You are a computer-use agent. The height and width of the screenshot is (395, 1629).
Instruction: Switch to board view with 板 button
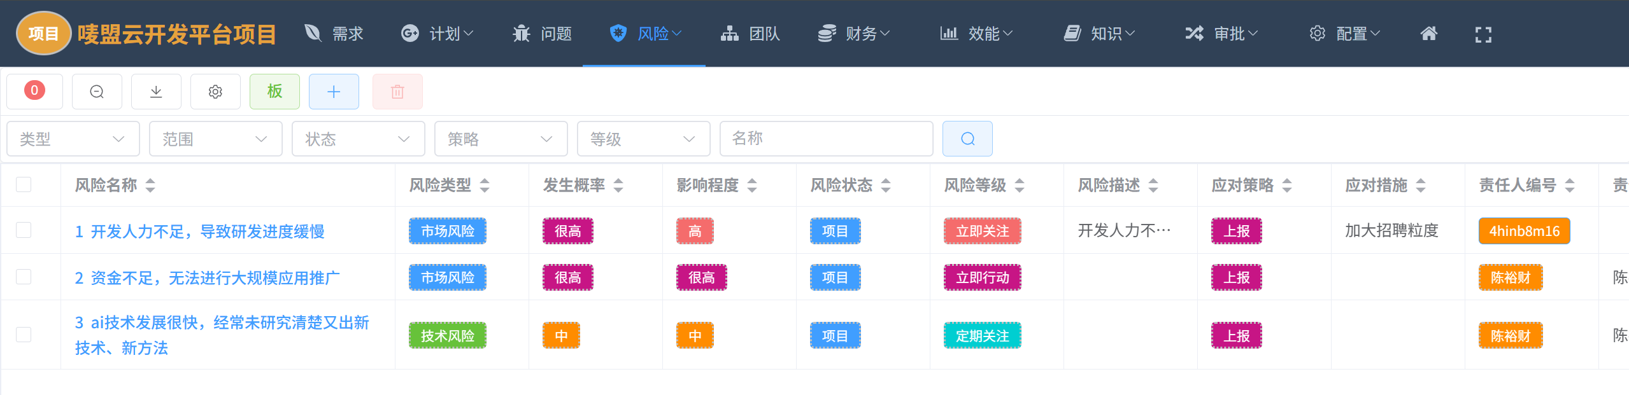(x=274, y=92)
